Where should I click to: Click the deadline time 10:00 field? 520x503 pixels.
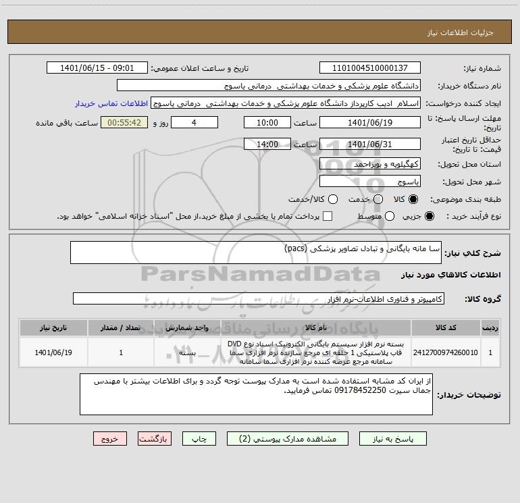pos(267,122)
